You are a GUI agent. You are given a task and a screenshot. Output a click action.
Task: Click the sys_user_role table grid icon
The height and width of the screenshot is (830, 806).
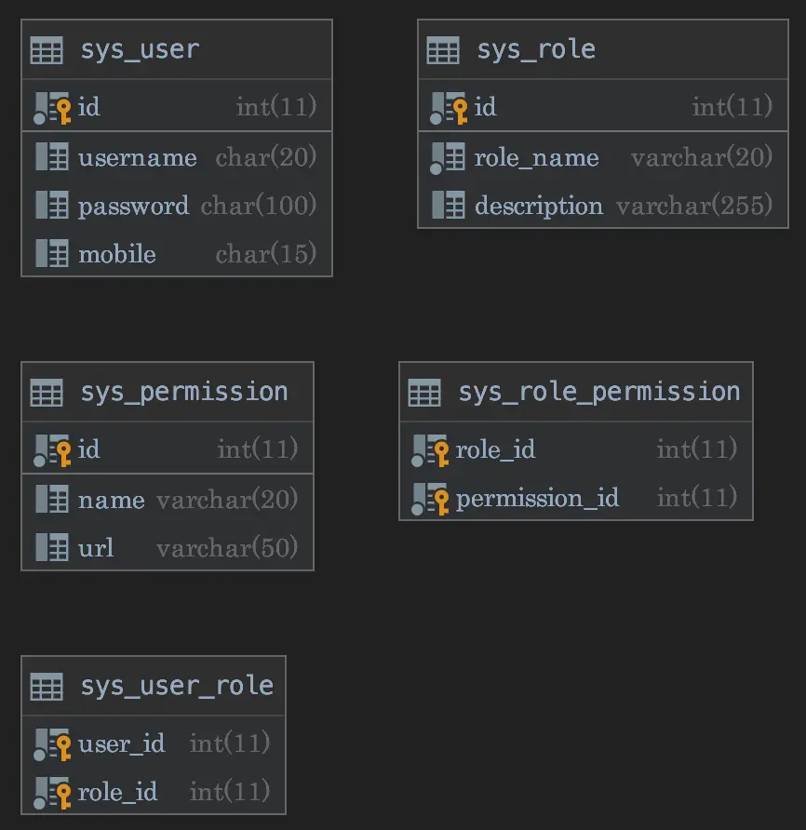tap(47, 687)
